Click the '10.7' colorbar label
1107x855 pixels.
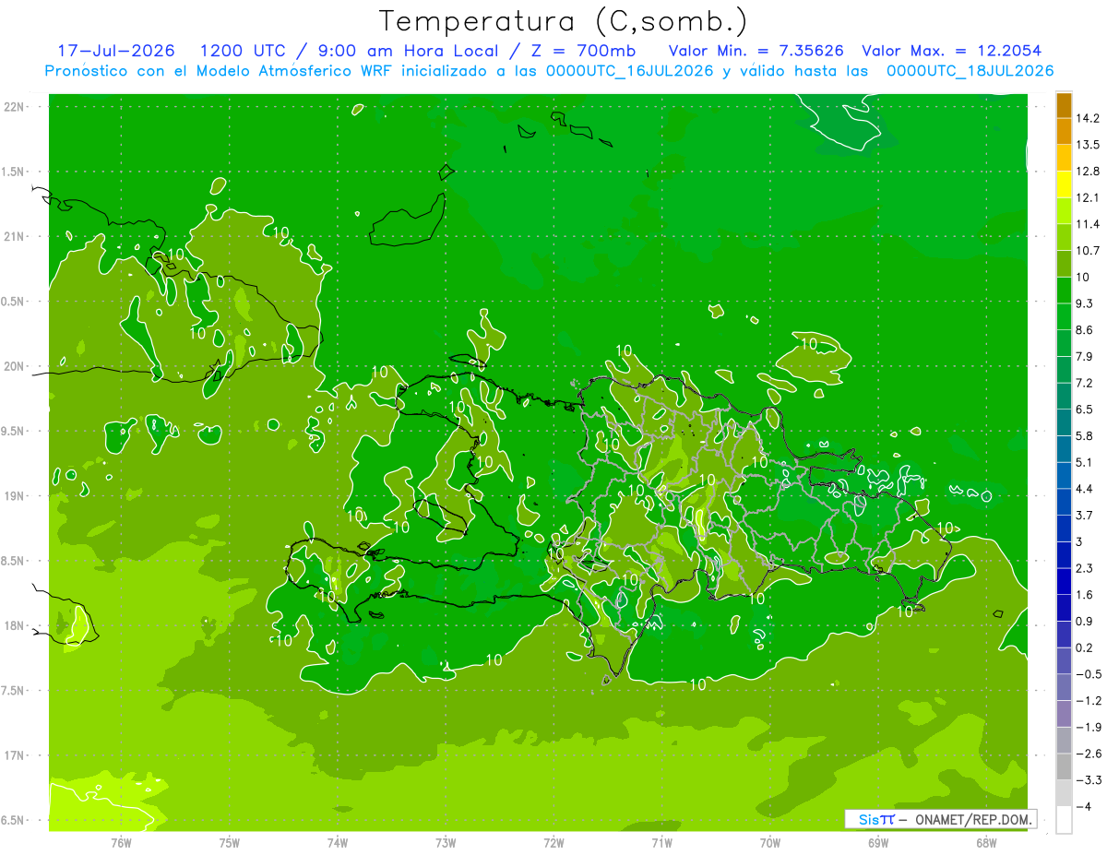[x=1089, y=251]
